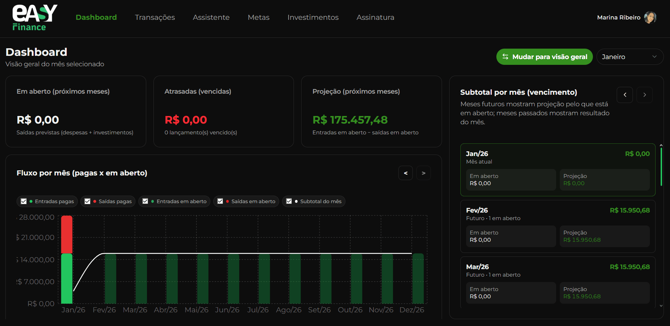Expand the Fev/26 subtotal card
The width and height of the screenshot is (670, 326).
click(x=558, y=214)
